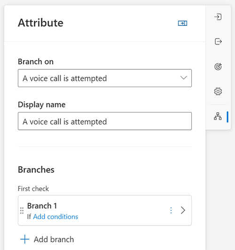
Task: Open the Branch on dropdown
Action: [105, 78]
